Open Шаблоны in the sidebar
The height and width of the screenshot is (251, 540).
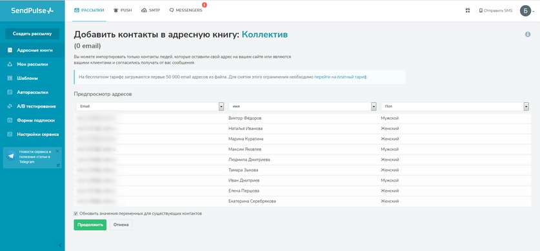pyautogui.click(x=28, y=79)
